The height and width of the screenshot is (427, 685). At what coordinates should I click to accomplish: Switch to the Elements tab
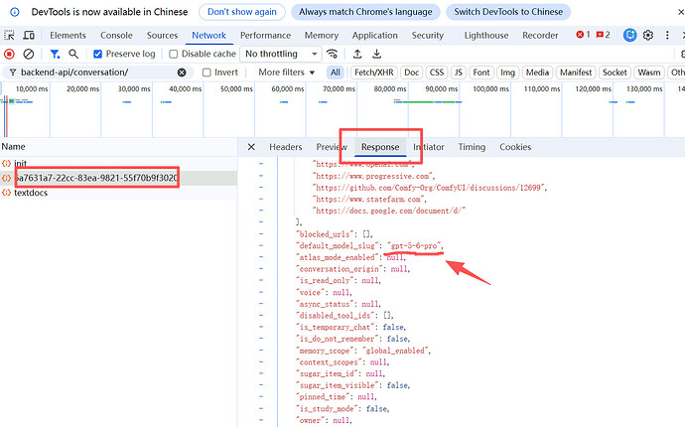[68, 36]
